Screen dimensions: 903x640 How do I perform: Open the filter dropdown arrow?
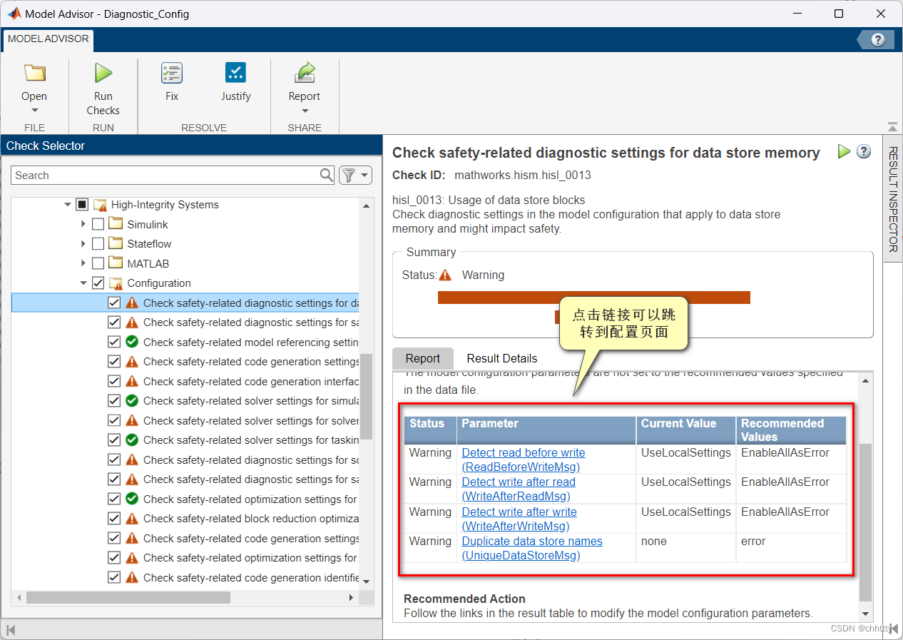(365, 175)
